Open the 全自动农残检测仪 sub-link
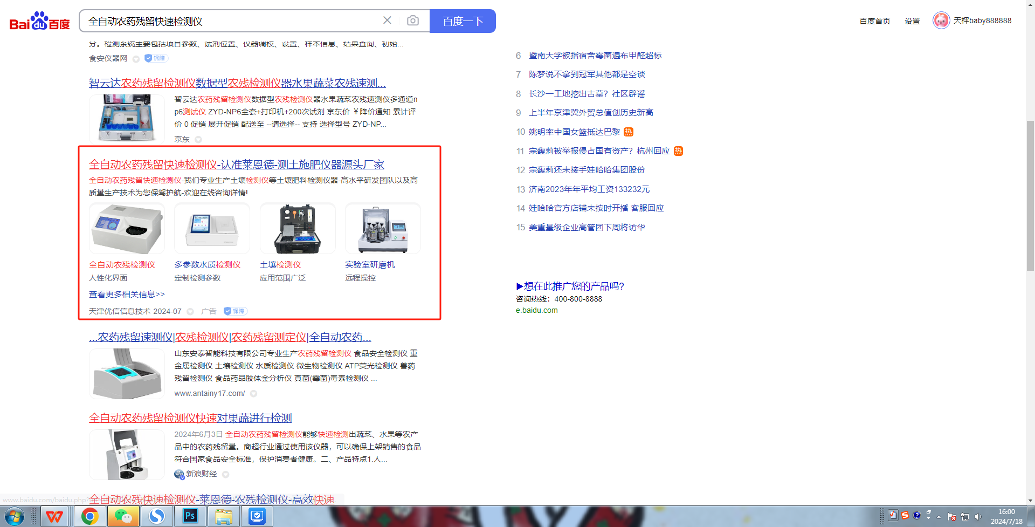This screenshot has height=527, width=1035. click(x=122, y=265)
